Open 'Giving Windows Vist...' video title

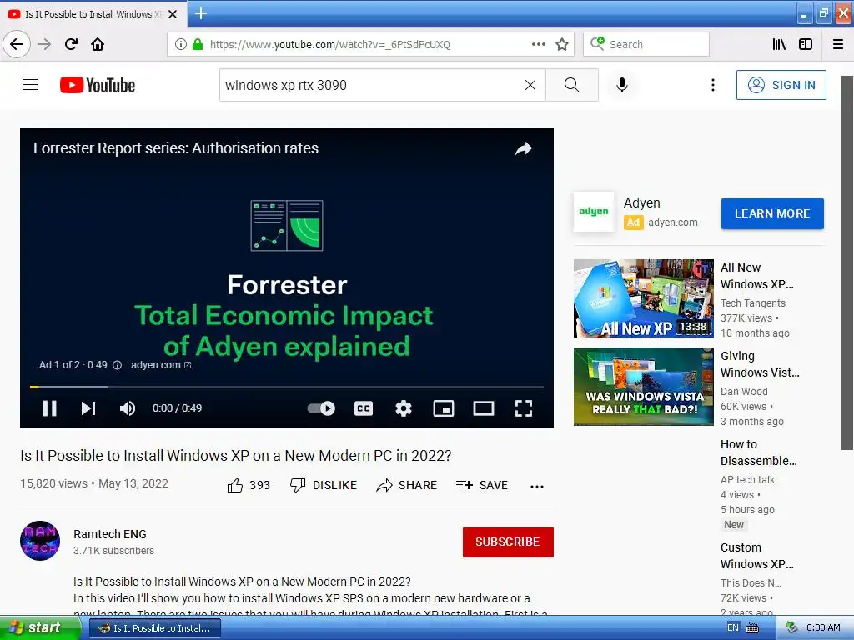[760, 364]
